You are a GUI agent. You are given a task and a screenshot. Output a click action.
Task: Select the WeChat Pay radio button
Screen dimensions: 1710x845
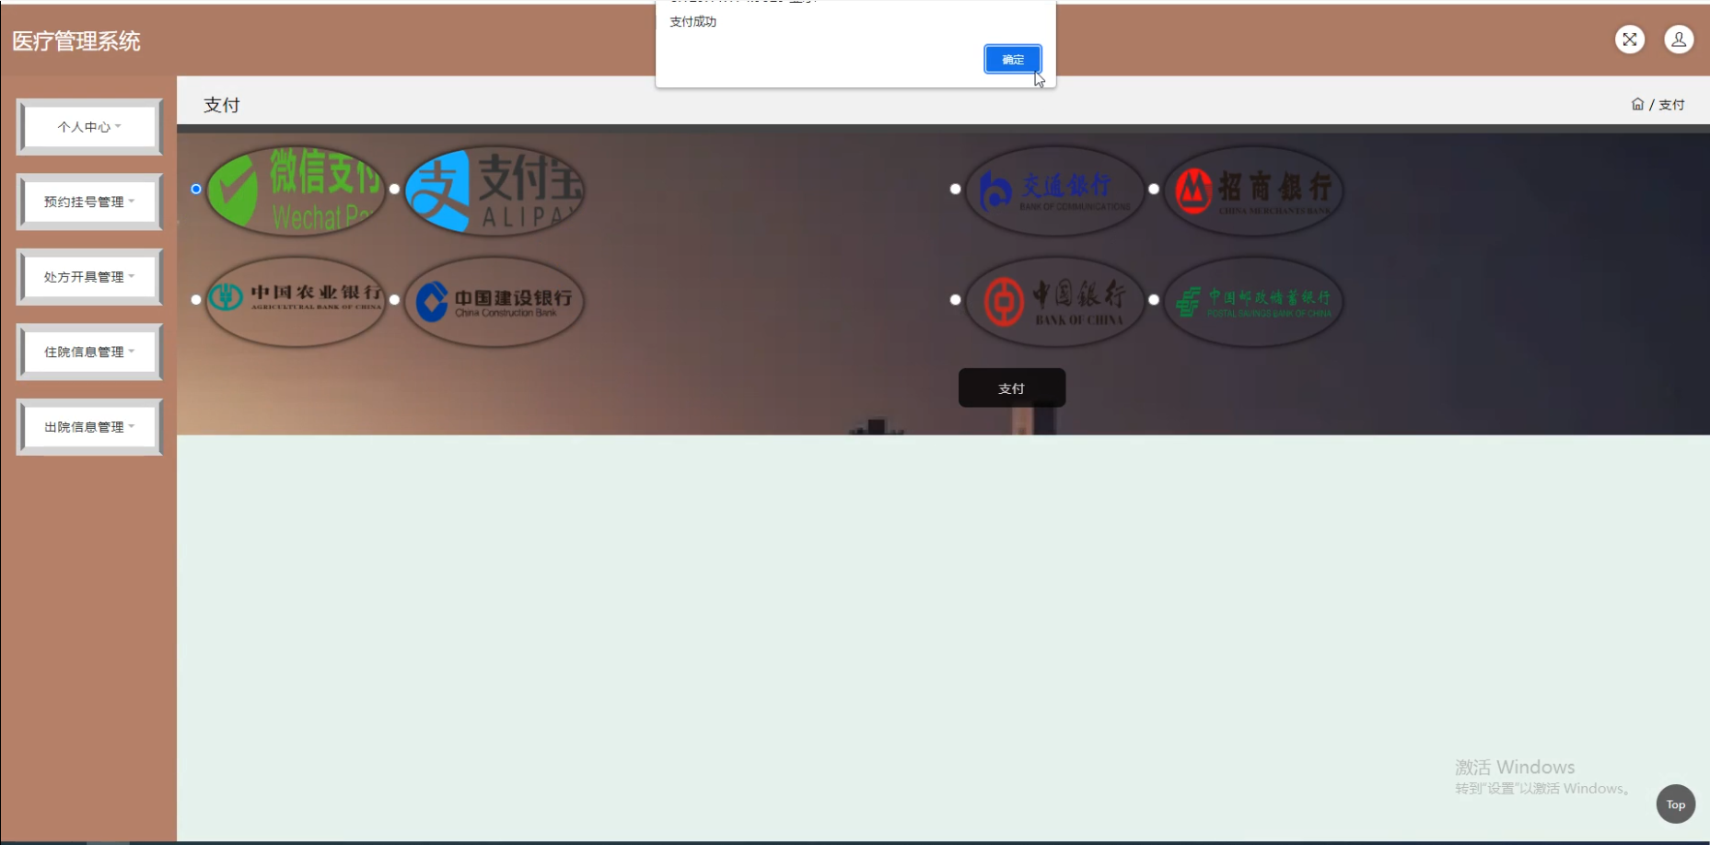(196, 189)
